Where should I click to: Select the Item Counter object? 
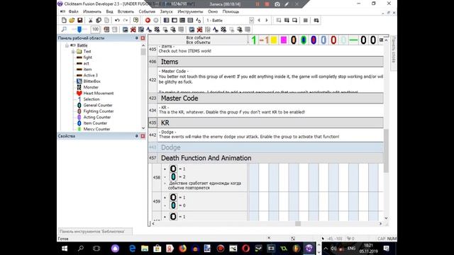click(95, 123)
